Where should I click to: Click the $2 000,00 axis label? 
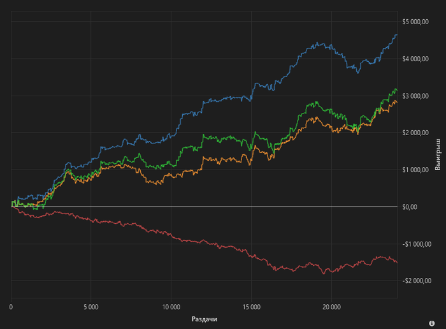click(415, 133)
